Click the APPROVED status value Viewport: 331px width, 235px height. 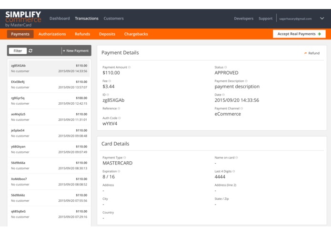[x=226, y=73]
